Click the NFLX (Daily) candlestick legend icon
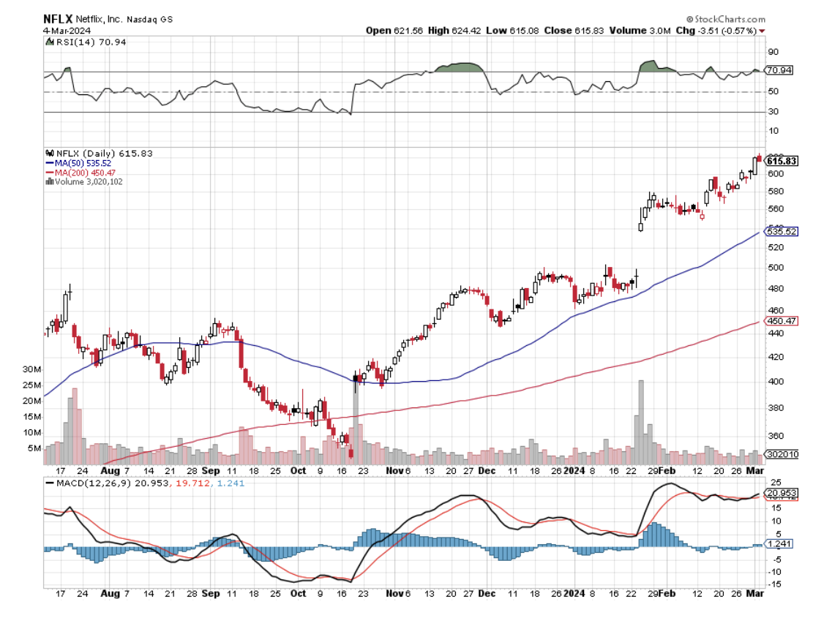824x626 pixels. click(x=49, y=154)
